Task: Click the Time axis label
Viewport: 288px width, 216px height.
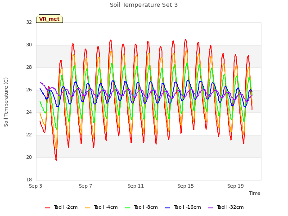Action: 255,193
